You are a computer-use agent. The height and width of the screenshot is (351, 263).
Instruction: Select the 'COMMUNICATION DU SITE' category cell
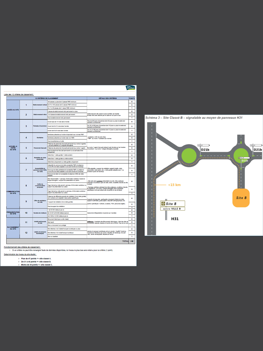point(13,192)
